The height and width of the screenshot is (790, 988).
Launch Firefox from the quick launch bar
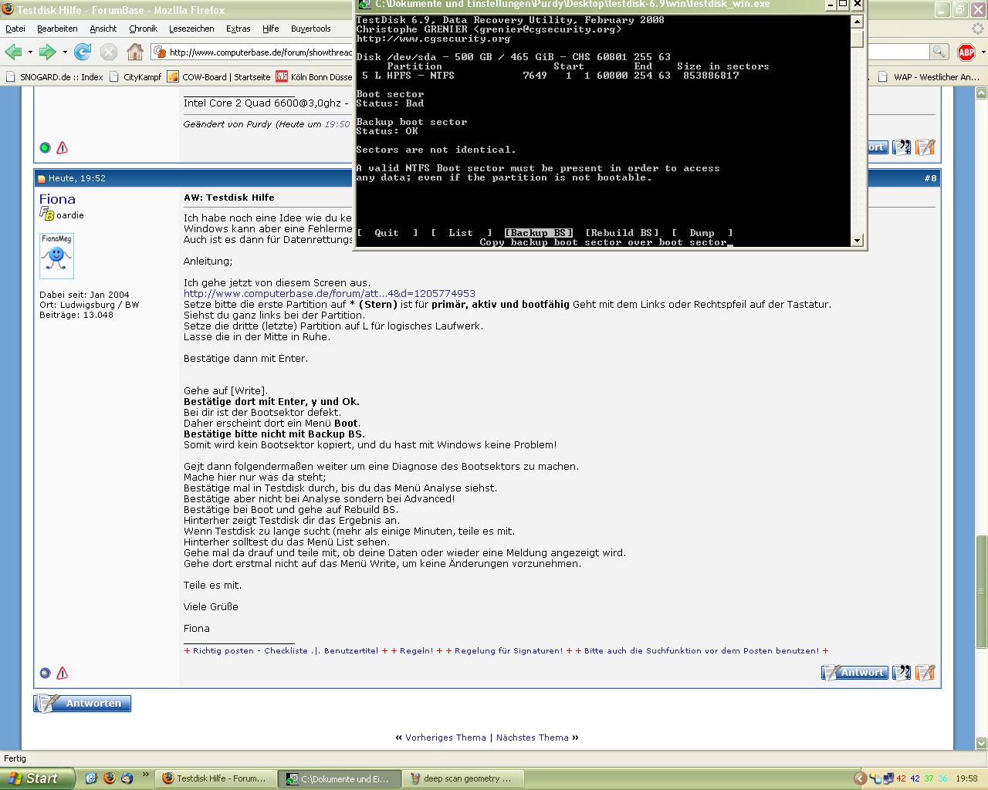coord(109,778)
